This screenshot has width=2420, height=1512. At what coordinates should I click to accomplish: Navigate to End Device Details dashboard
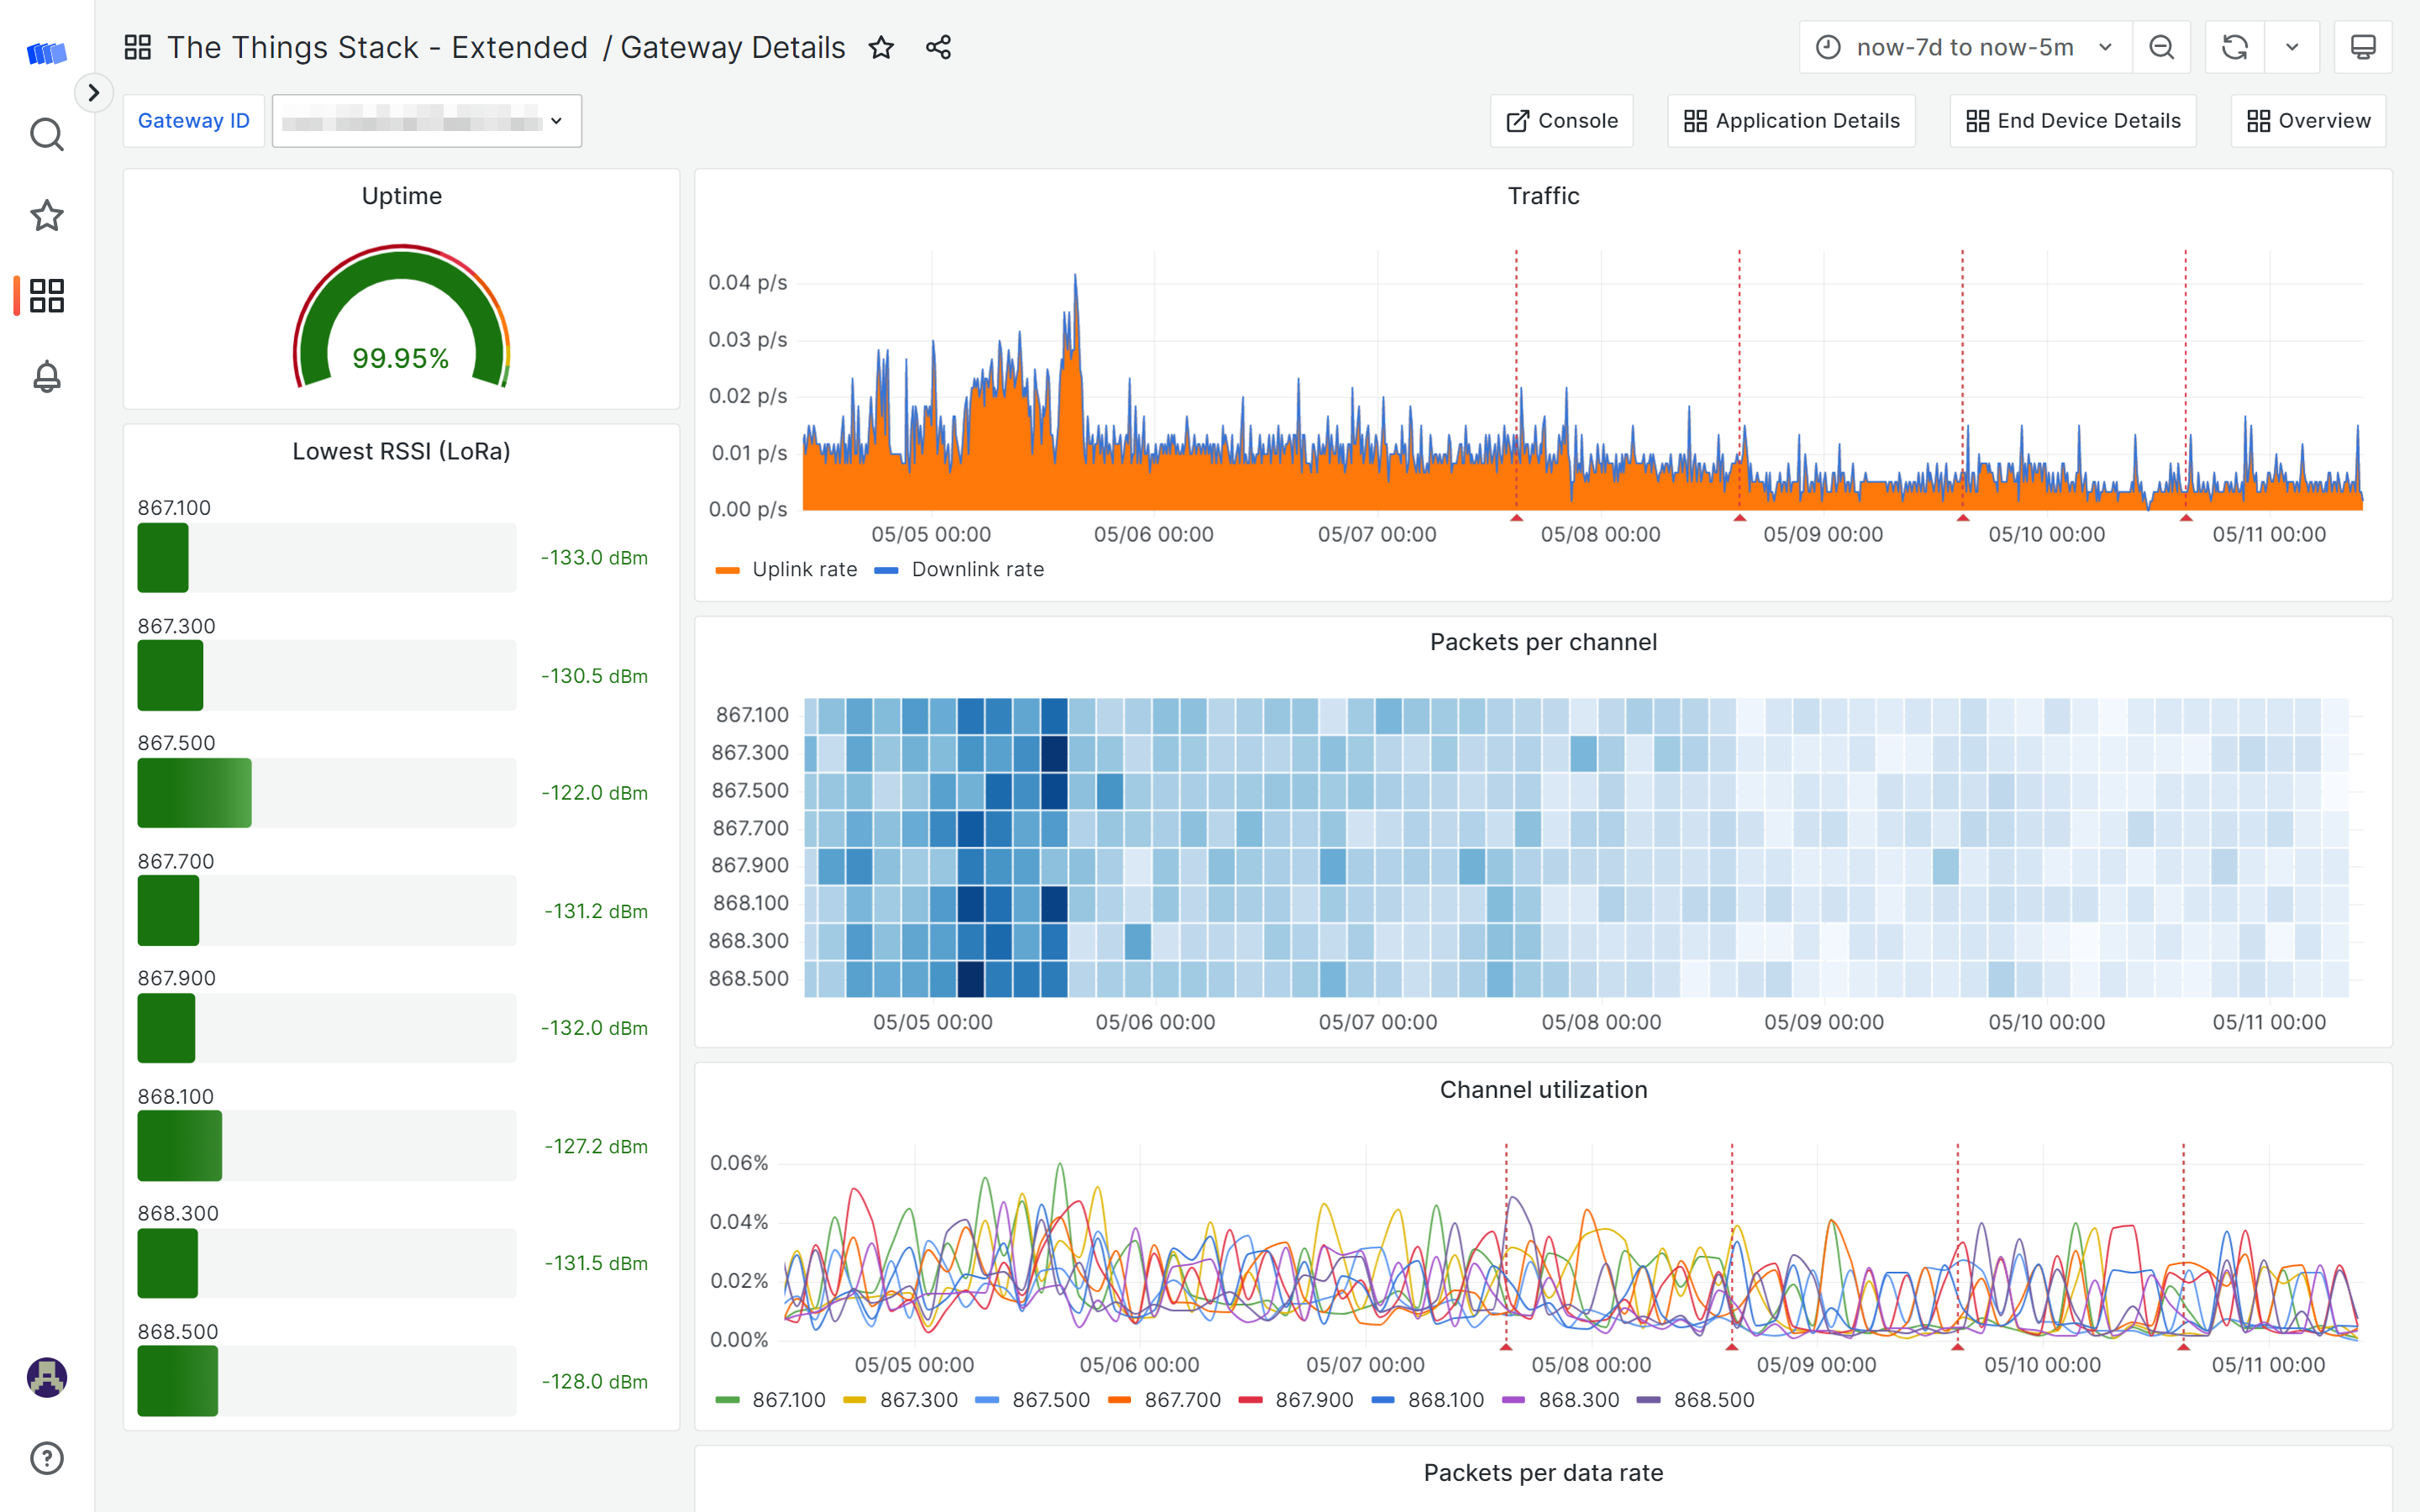point(2072,120)
